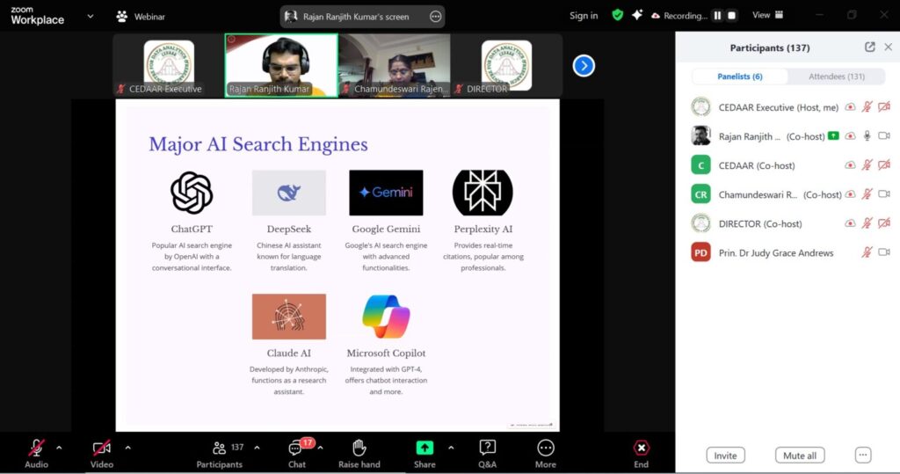Expand the video options arrow
The height and width of the screenshot is (474, 900).
tap(128, 448)
